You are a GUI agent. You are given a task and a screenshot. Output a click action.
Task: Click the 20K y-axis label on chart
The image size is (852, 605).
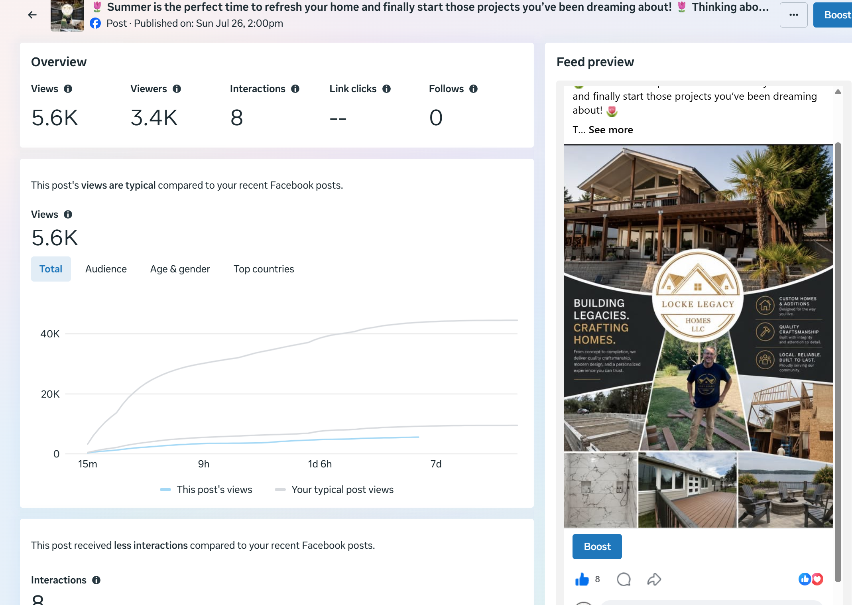50,394
